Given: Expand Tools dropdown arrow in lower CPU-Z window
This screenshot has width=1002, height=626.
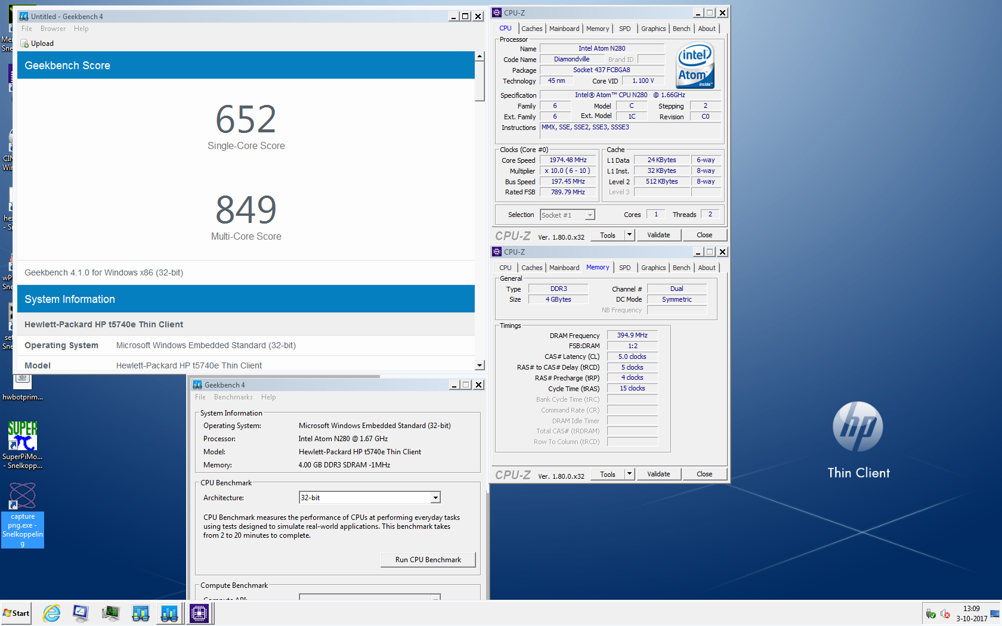Looking at the screenshot, I should click(x=629, y=474).
